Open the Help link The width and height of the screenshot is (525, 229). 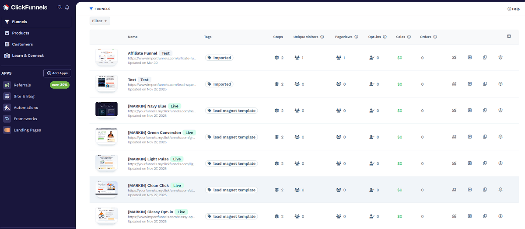[x=513, y=9]
